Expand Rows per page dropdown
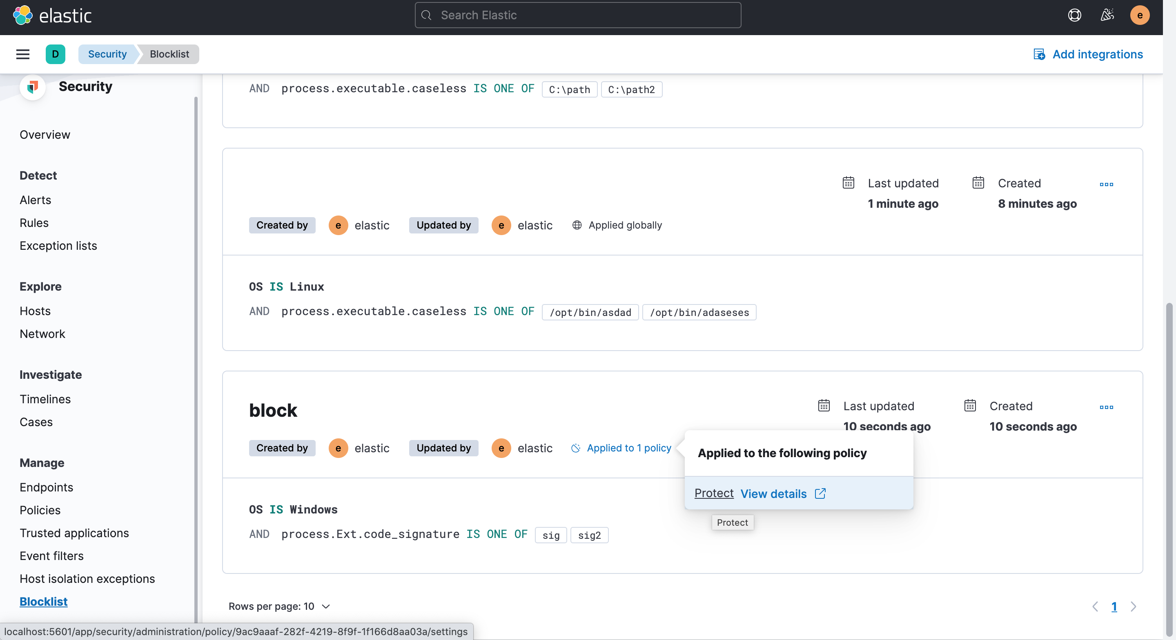Viewport: 1176px width, 640px height. pyautogui.click(x=279, y=606)
